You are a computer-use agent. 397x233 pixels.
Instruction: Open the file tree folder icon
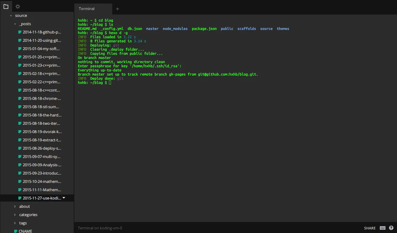click(x=6, y=7)
